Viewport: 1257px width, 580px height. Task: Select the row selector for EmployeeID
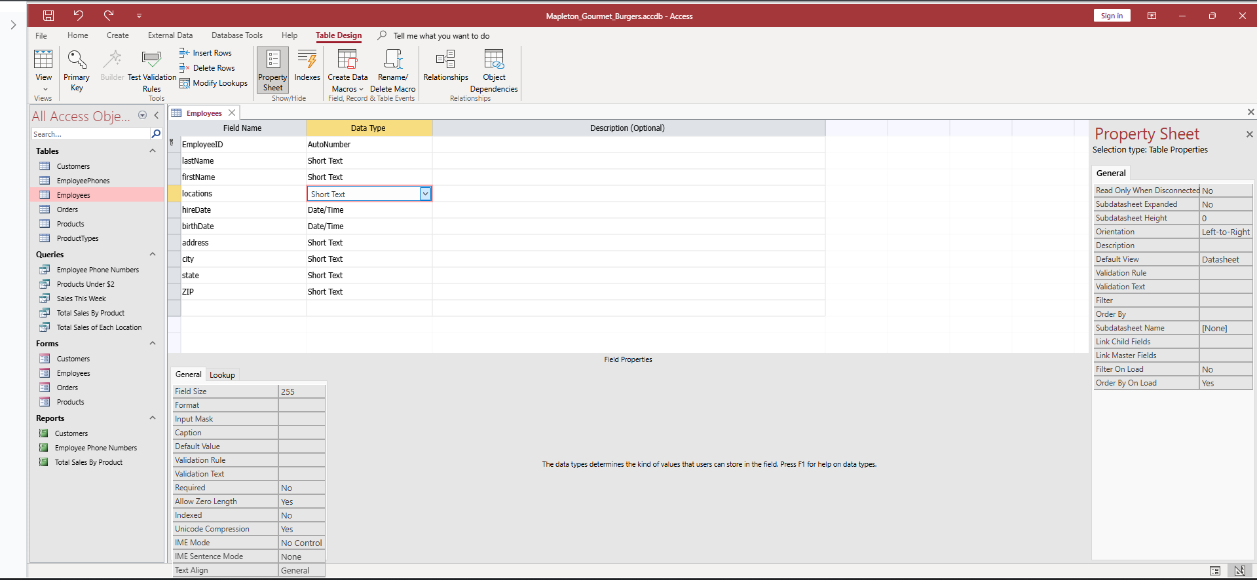pos(174,144)
